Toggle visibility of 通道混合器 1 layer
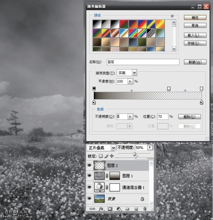The height and width of the screenshot is (220, 213). [x=90, y=187]
